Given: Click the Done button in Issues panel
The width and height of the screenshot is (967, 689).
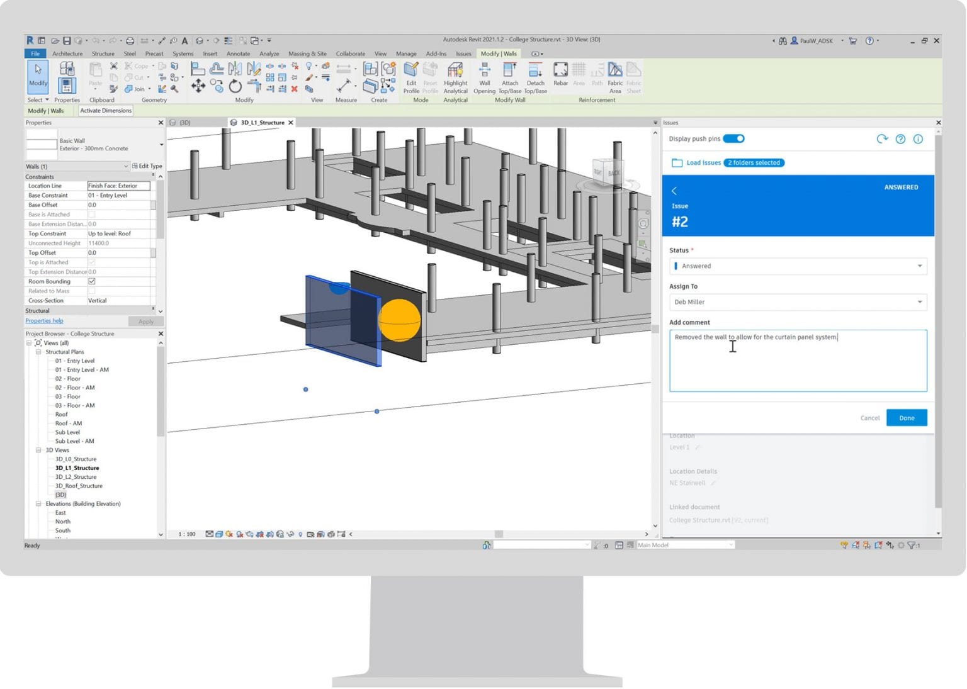Looking at the screenshot, I should (x=906, y=417).
